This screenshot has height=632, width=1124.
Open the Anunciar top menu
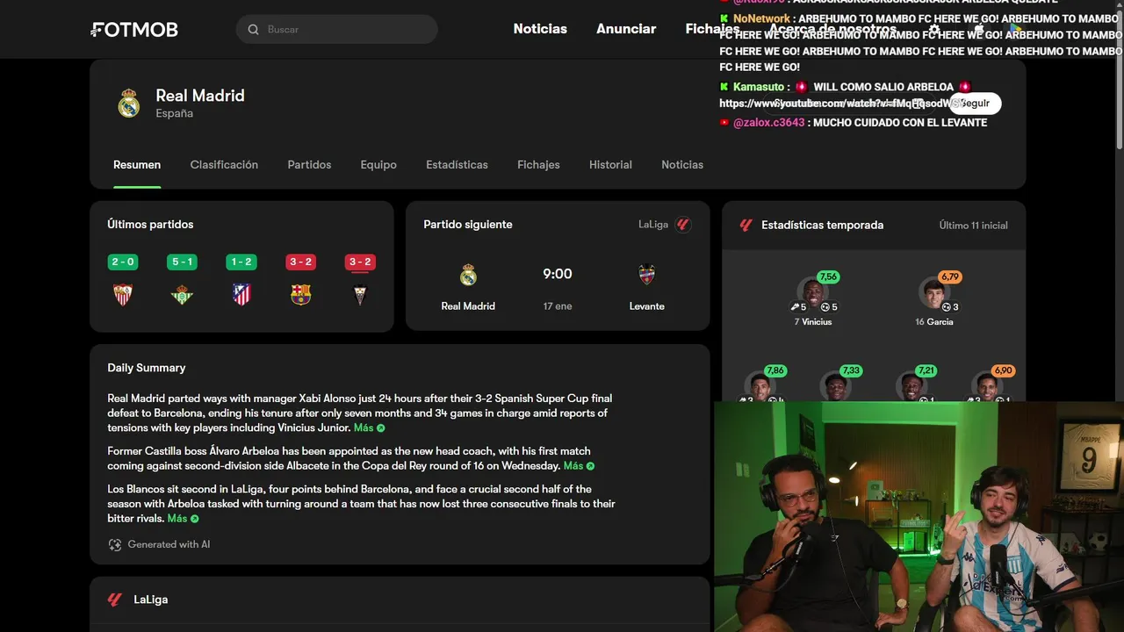coord(626,29)
